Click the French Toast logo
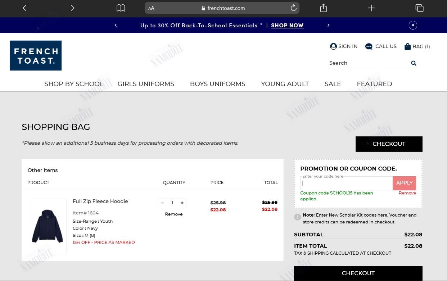447x281 pixels. point(36,55)
